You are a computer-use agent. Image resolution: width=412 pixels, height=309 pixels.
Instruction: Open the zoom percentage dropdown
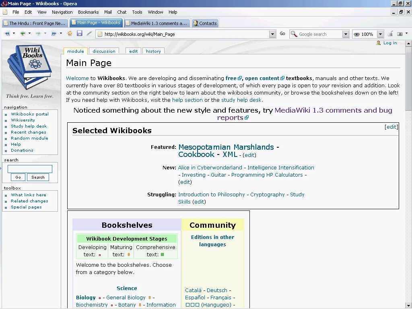click(x=380, y=34)
